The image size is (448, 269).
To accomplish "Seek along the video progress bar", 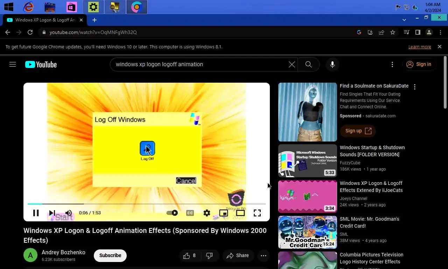I will point(147,204).
